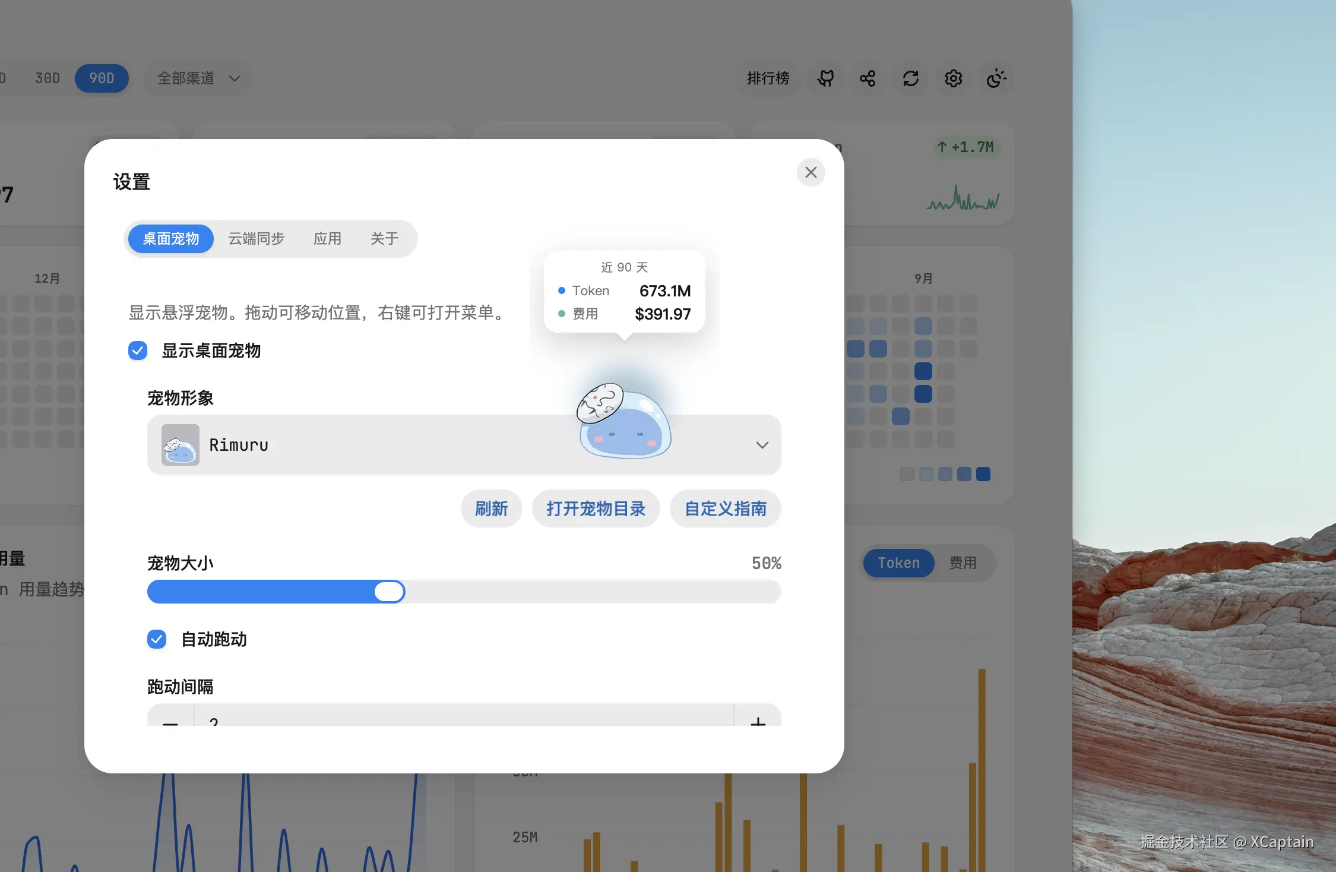1336x872 pixels.
Task: Open the 全部渠道 channel dropdown
Action: 198,78
